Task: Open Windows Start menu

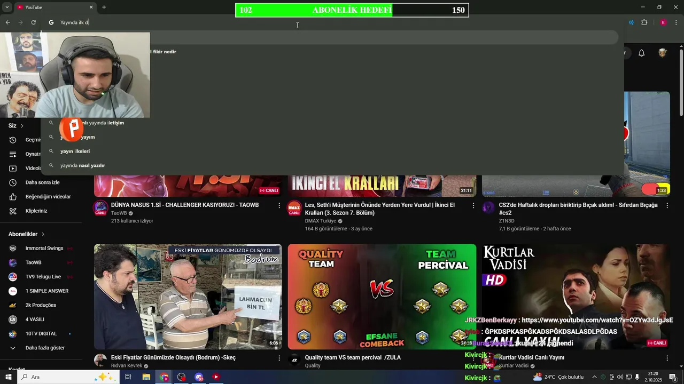Action: (x=9, y=377)
